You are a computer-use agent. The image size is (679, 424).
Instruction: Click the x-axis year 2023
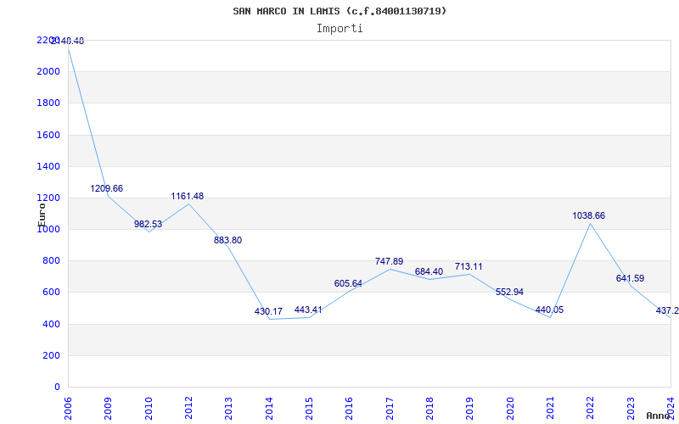coord(631,409)
